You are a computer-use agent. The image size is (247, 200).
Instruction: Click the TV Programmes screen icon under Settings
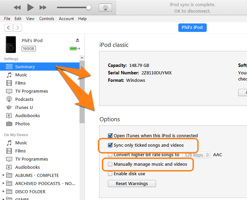point(9,91)
